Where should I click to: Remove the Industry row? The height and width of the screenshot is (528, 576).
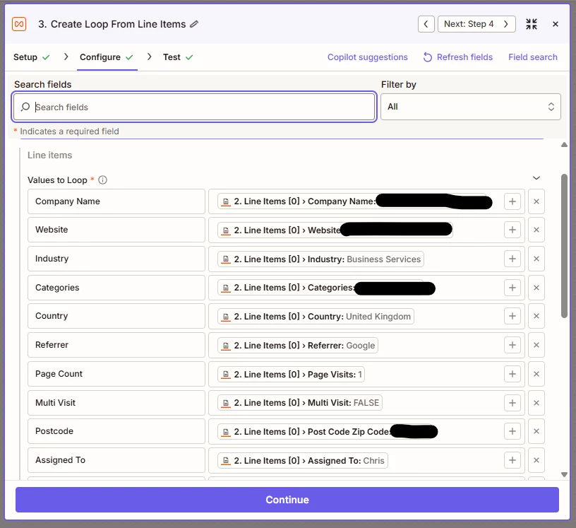(536, 259)
